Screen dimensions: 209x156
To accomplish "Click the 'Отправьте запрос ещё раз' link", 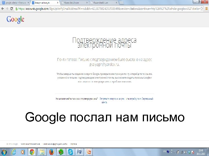I will coord(112,99).
